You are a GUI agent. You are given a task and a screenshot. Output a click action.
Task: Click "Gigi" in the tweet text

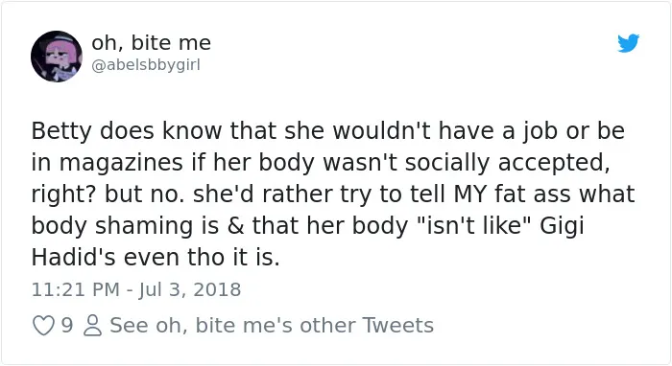click(562, 226)
